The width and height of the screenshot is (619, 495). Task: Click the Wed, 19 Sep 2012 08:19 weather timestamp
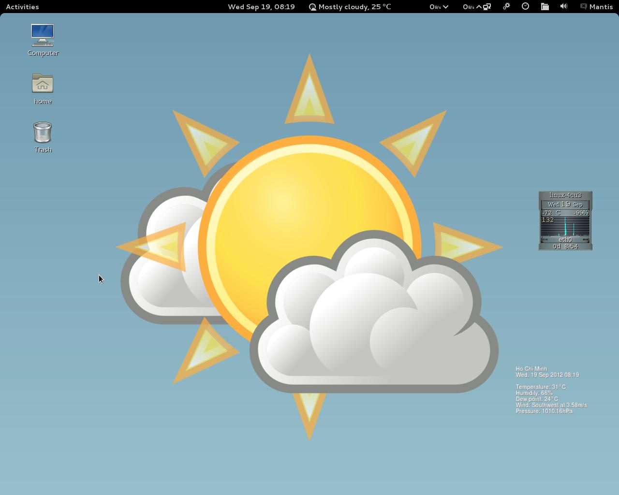click(x=547, y=375)
